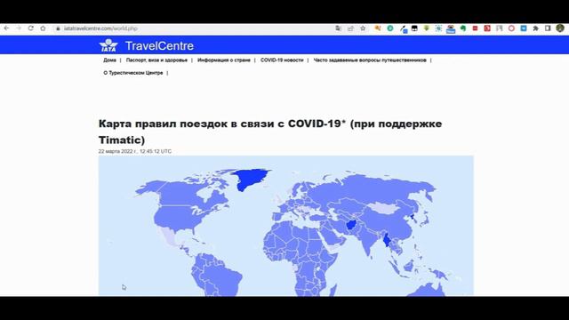Click the TravelCentre header title
This screenshot has width=569, height=320.
(159, 45)
